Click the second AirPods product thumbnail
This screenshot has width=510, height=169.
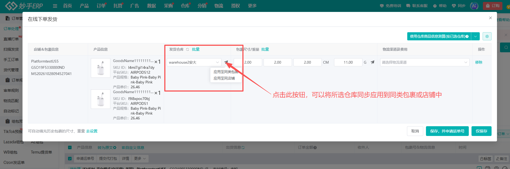pos(101,99)
